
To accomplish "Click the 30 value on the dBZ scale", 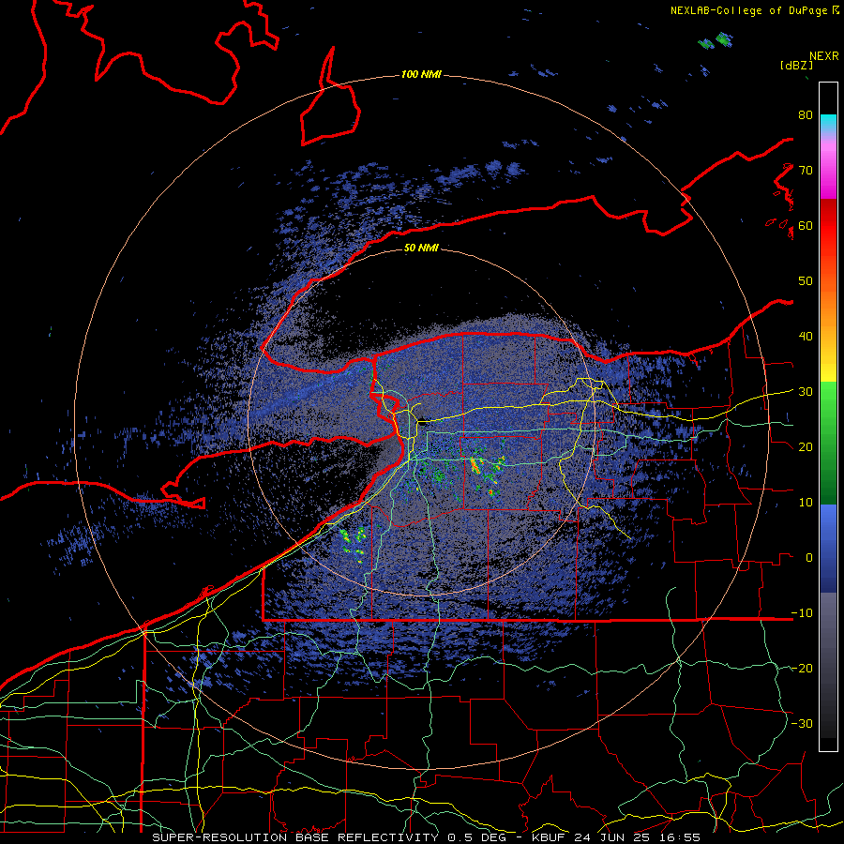I will tap(806, 392).
